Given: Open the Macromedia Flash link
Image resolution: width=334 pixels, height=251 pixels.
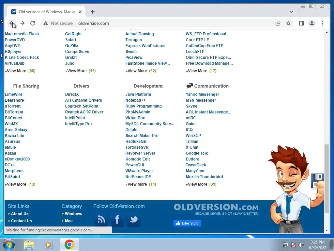Looking at the screenshot, I should click(x=22, y=34).
